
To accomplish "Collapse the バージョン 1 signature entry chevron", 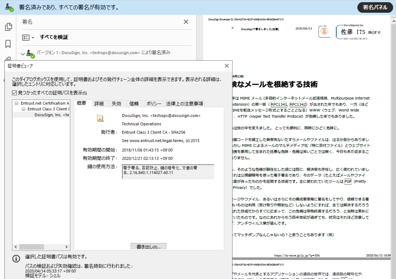I will pyautogui.click(x=23, y=53).
